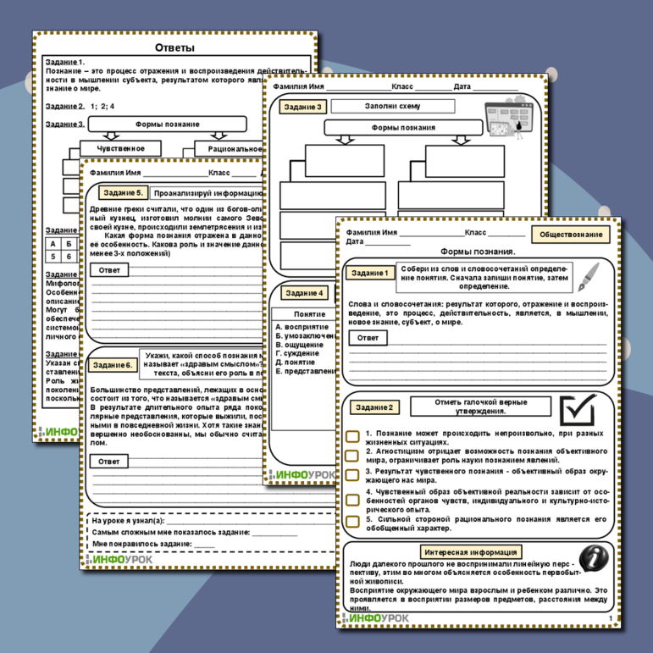Viewport: 653px width, 653px height.
Task: Click the ИНФОУРОК logo below the Понятие list
Action: 302,476
